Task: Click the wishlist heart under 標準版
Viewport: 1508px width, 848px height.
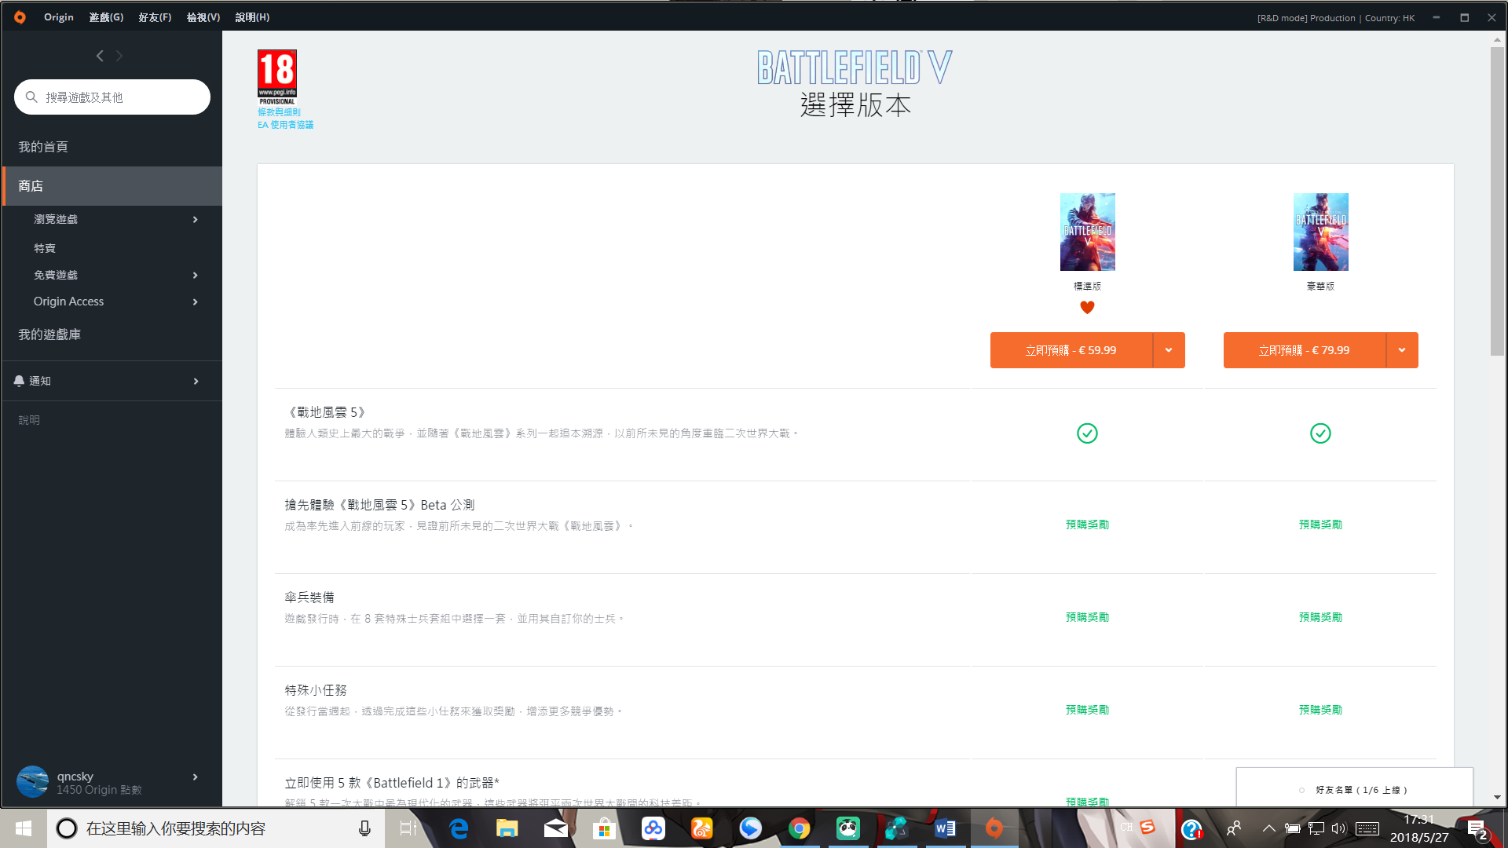Action: pyautogui.click(x=1087, y=308)
